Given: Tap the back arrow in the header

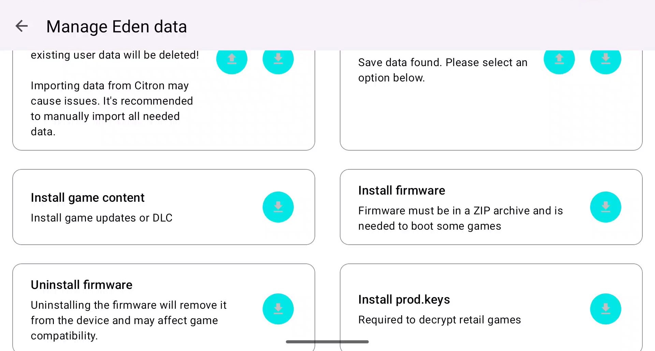Looking at the screenshot, I should tap(21, 26).
